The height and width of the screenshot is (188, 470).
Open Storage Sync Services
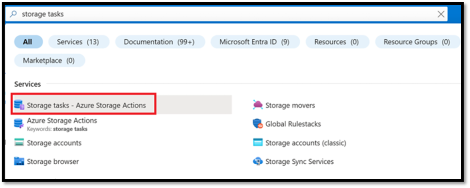click(x=299, y=162)
